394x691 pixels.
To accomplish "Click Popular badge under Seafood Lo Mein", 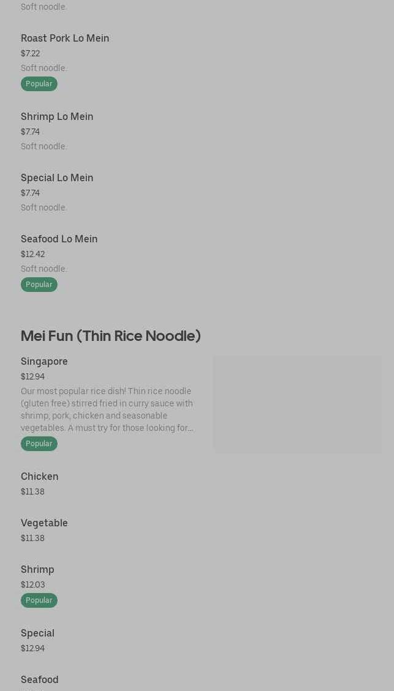I will [x=39, y=285].
